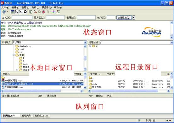Click the 主机 host input field
The width and height of the screenshot is (174, 123).
point(22,18)
